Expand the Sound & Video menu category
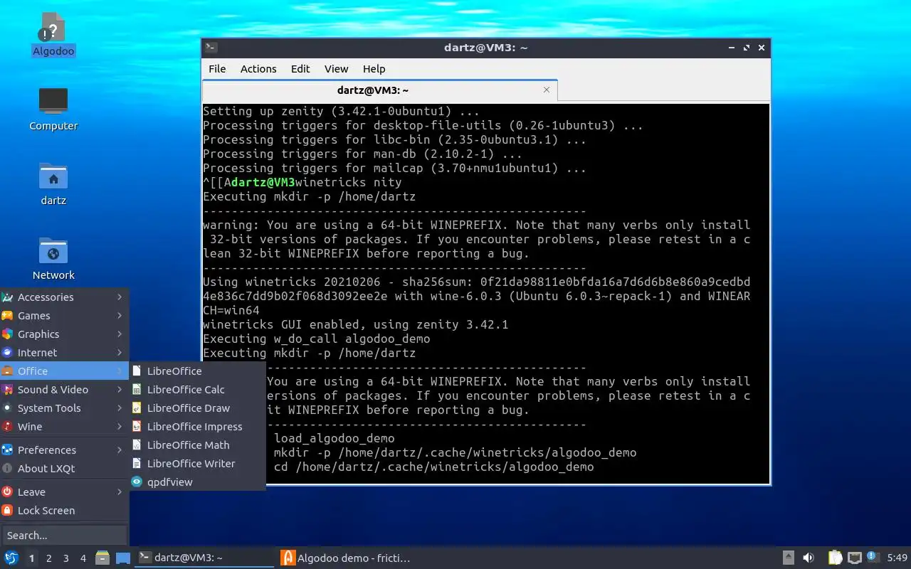Screen dimensions: 911x569 coord(64,390)
